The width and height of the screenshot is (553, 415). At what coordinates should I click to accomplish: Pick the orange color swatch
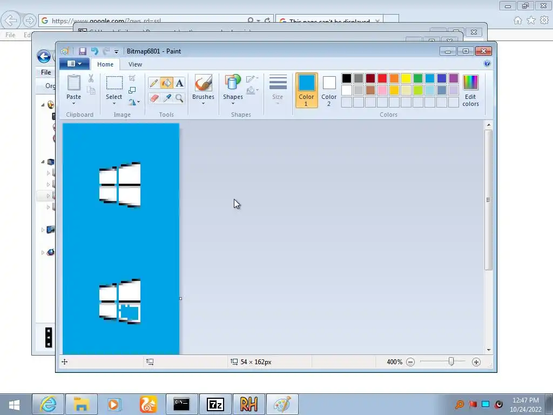click(394, 78)
